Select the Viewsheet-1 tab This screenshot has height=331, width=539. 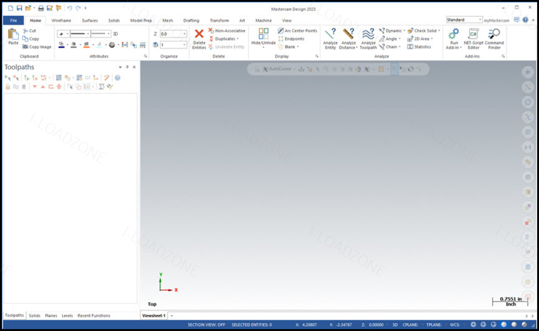click(x=154, y=315)
